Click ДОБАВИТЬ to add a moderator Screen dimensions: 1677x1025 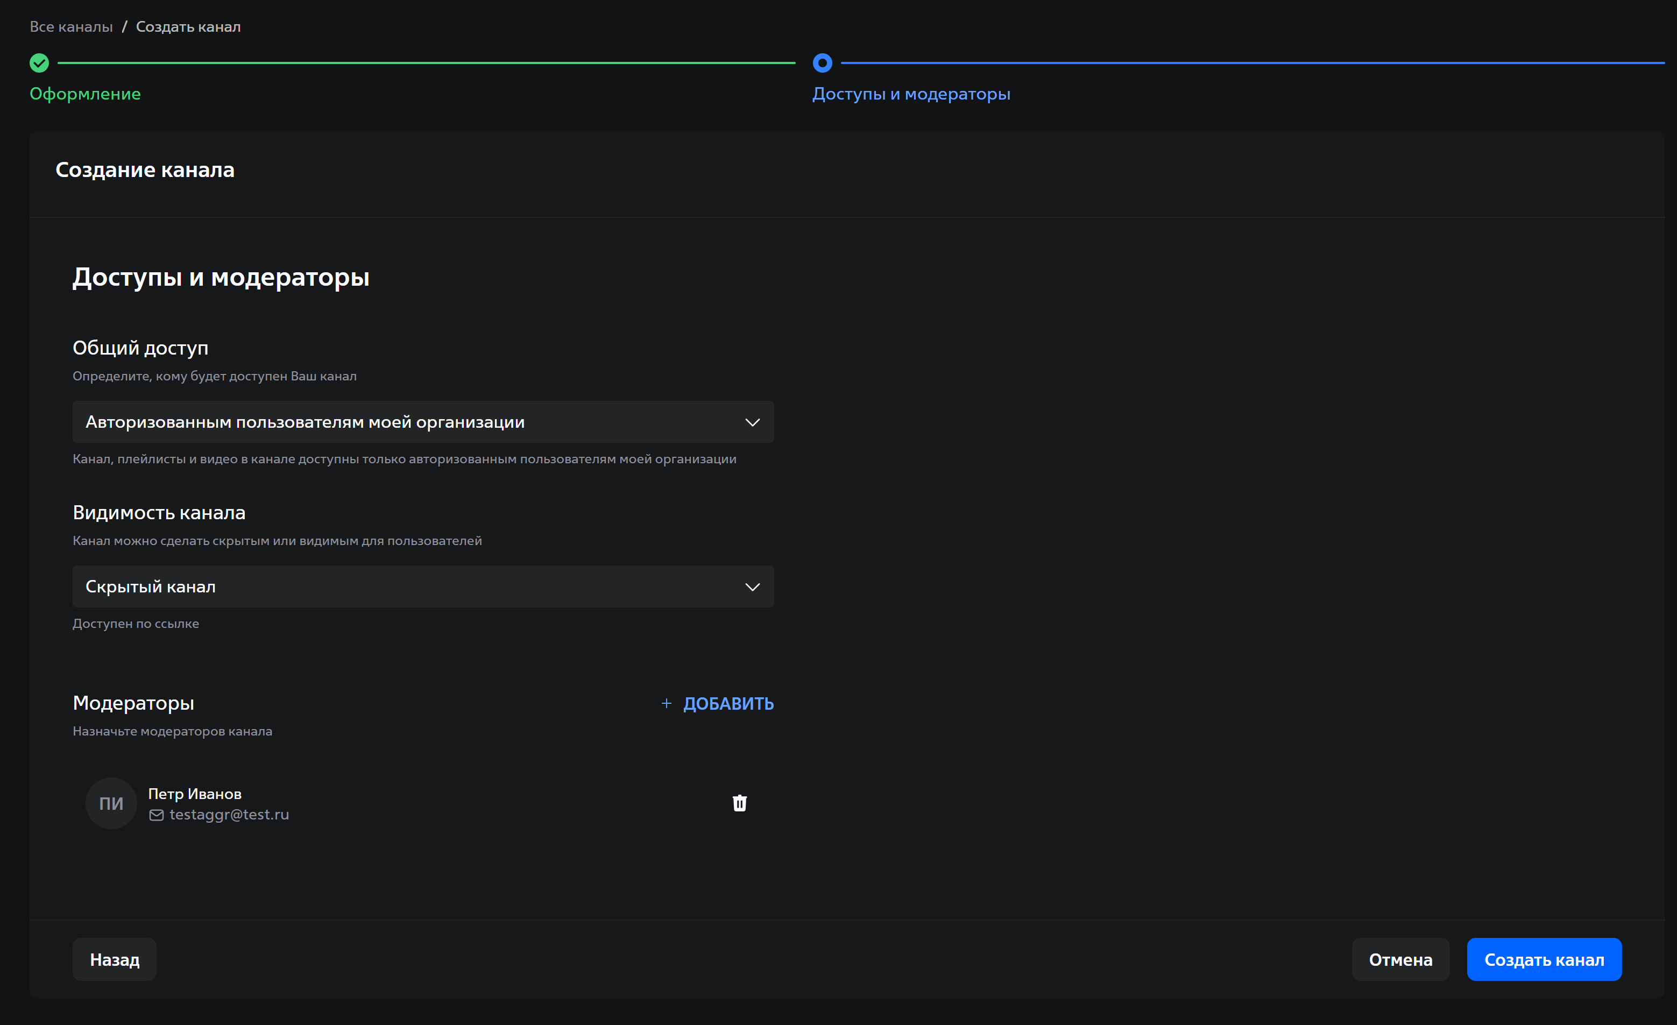(x=728, y=703)
